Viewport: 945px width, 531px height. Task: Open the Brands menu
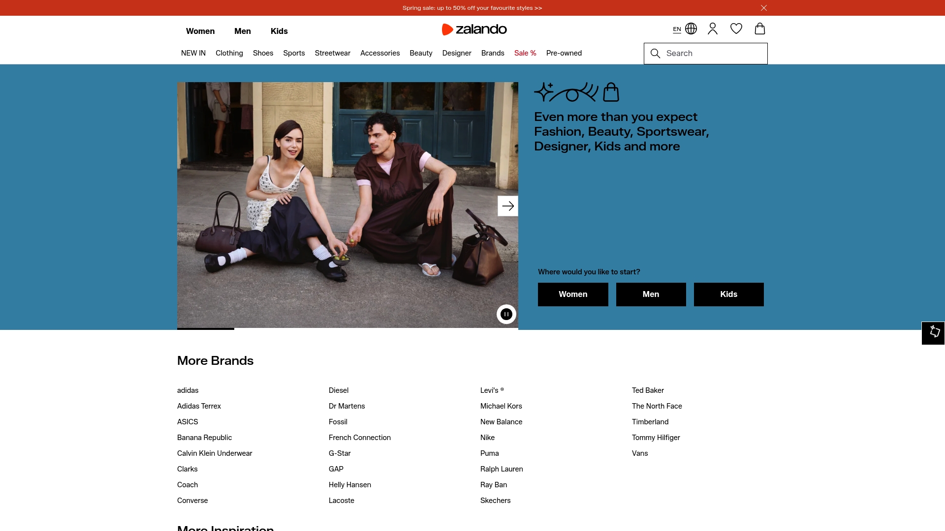493,53
